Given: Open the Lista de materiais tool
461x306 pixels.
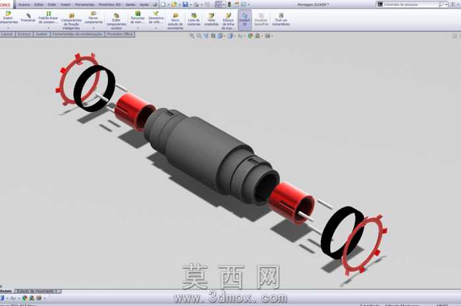Looking at the screenshot, I should [194, 15].
